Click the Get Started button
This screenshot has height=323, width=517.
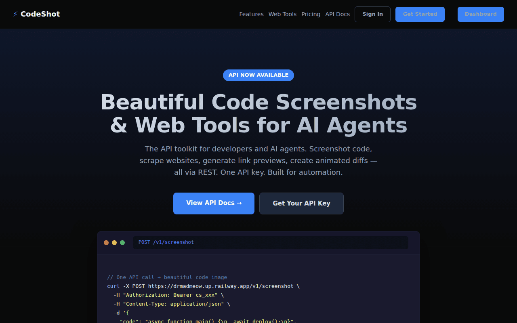pos(420,14)
